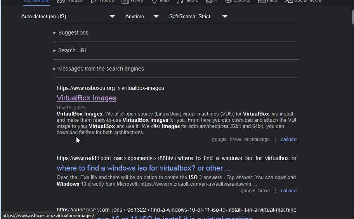Switch to the Images search tab
Screen dimensions: 354x219
point(70,1)
